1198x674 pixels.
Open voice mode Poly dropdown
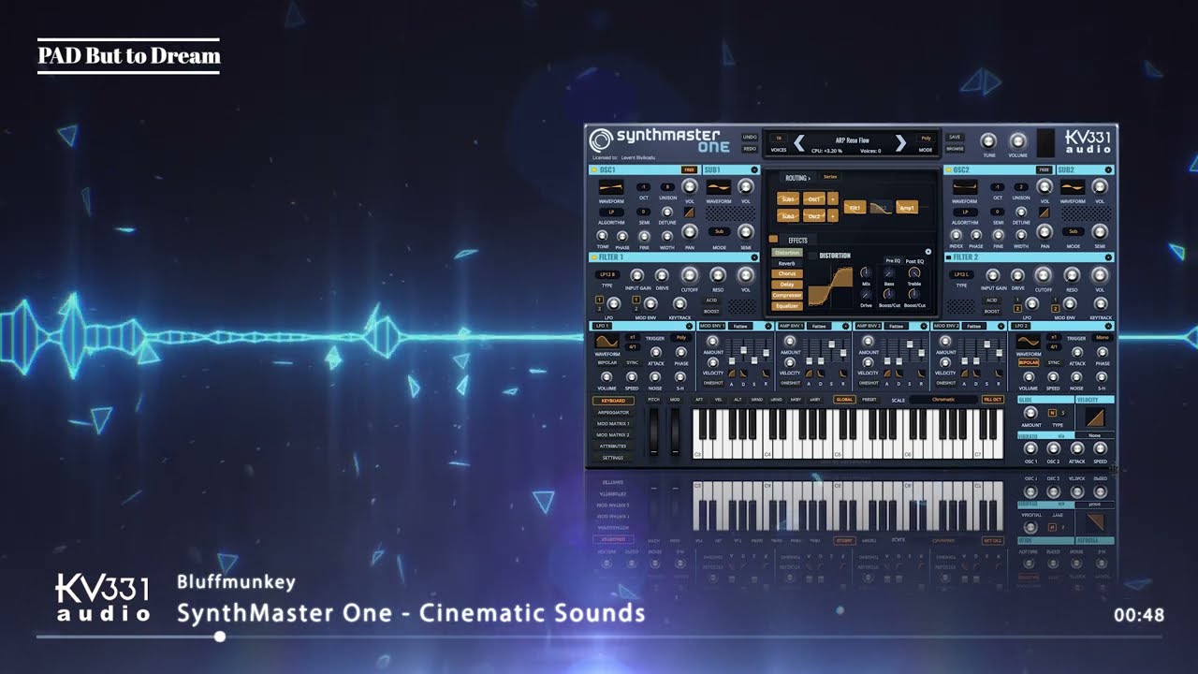(926, 139)
